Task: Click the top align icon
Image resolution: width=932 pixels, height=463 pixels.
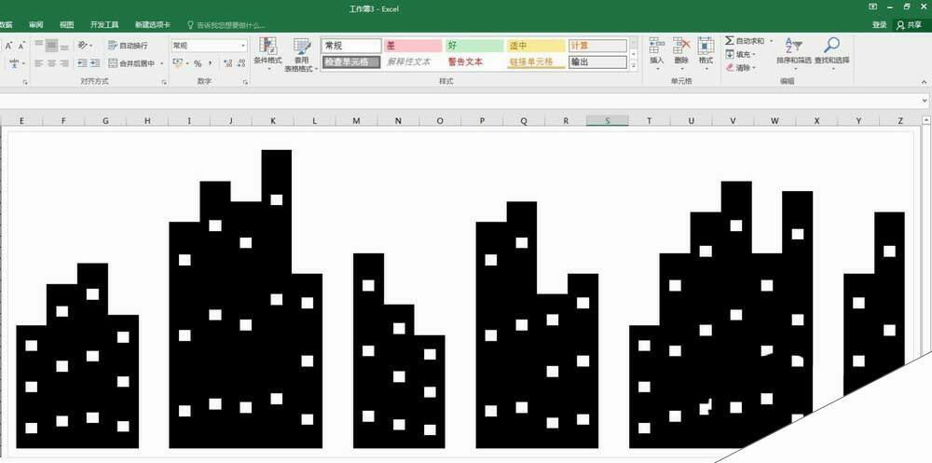Action: (38, 45)
